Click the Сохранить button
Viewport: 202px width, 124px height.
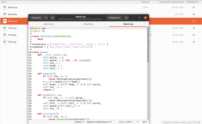[114, 18]
